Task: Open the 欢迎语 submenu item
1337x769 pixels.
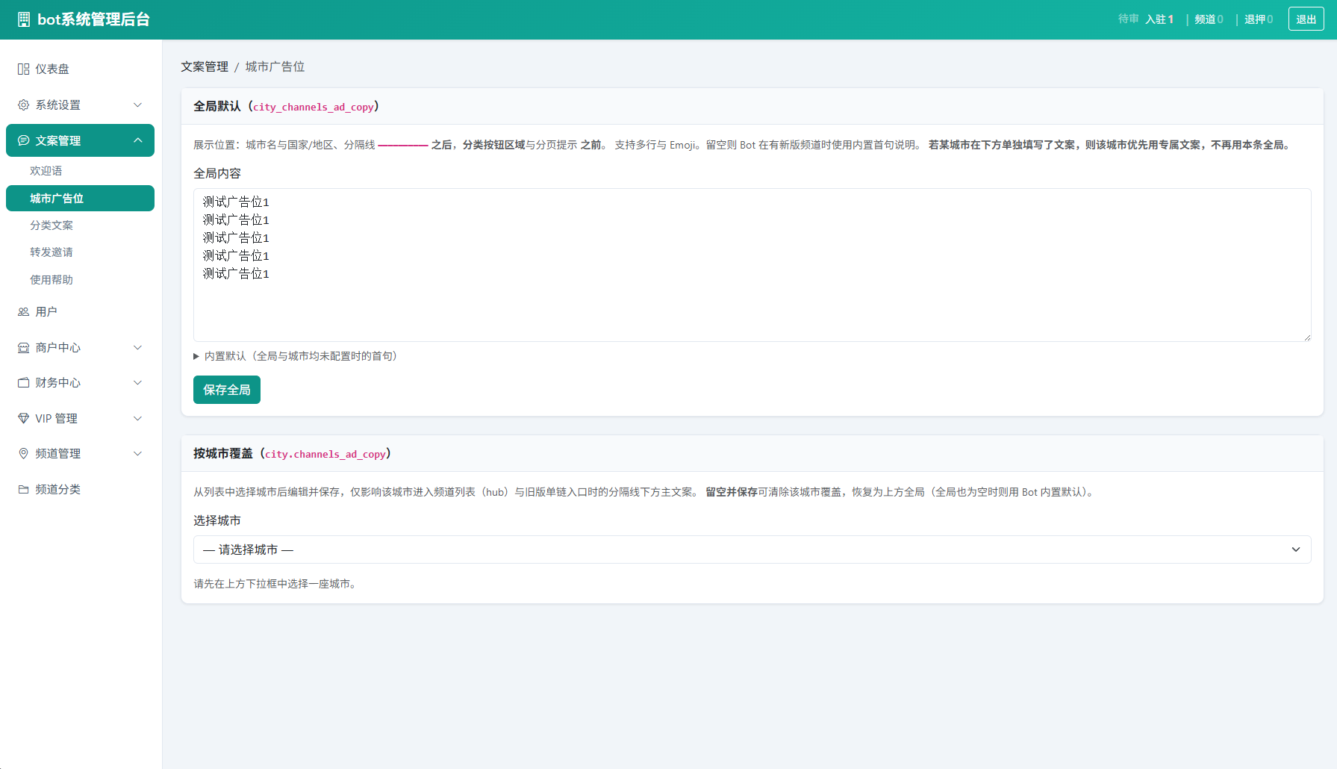Action: coord(46,171)
